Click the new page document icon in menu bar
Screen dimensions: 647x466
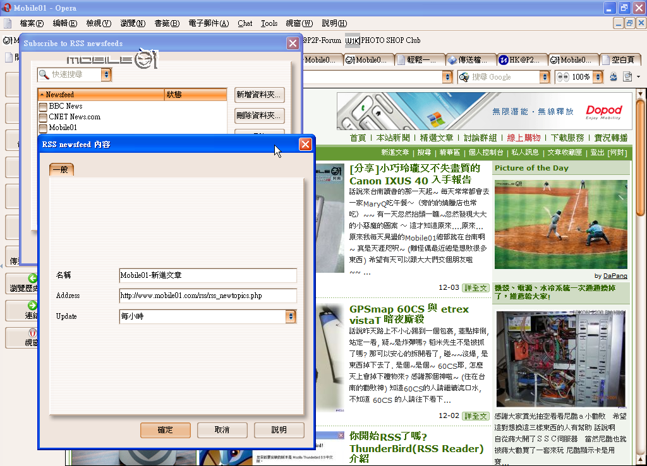click(x=8, y=23)
